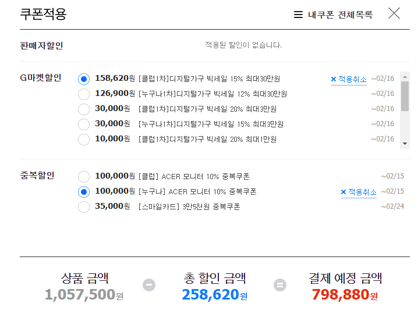Select the 10,000원 클럽1차 20% 최대1만원 coupon

click(x=84, y=140)
